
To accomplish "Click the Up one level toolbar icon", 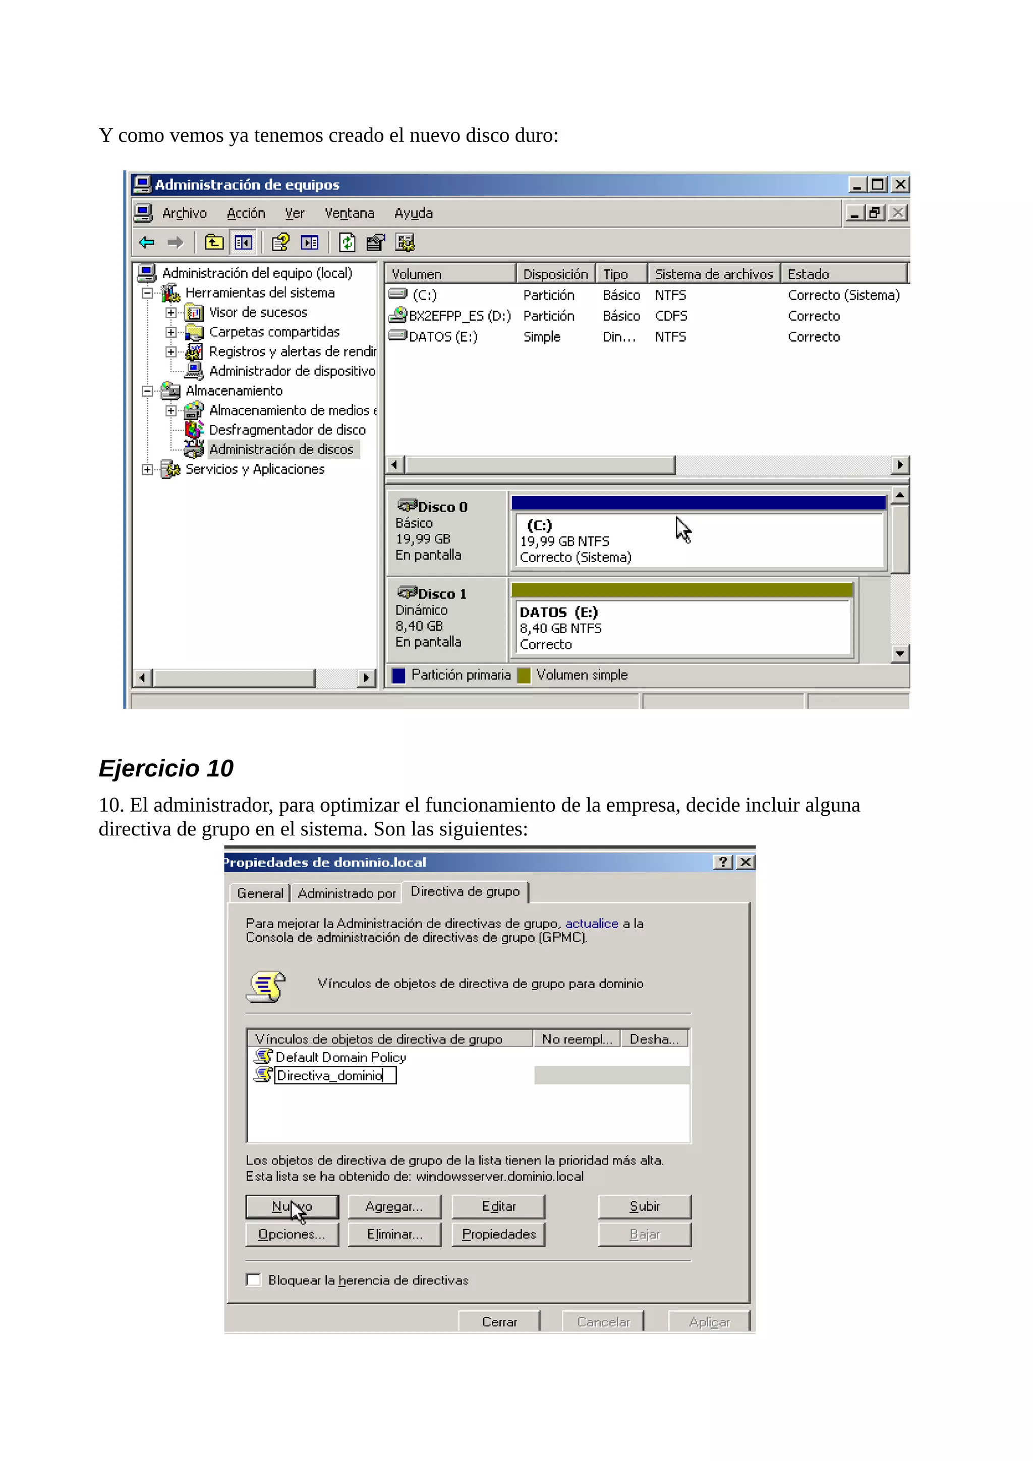I will click(x=214, y=242).
